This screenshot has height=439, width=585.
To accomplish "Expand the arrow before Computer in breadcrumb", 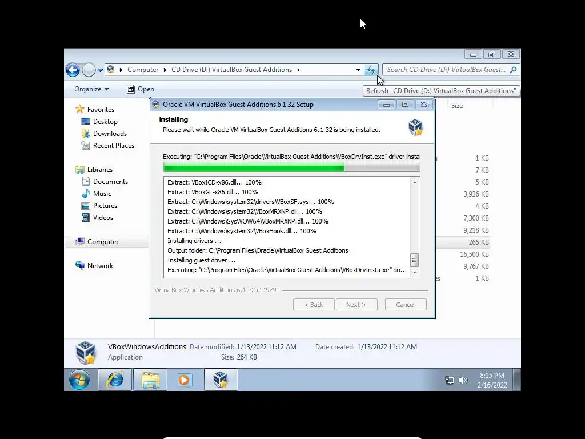I will [121, 70].
